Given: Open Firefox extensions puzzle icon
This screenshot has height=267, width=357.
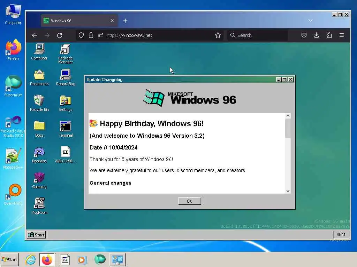Looking at the screenshot, I should pos(329,35).
